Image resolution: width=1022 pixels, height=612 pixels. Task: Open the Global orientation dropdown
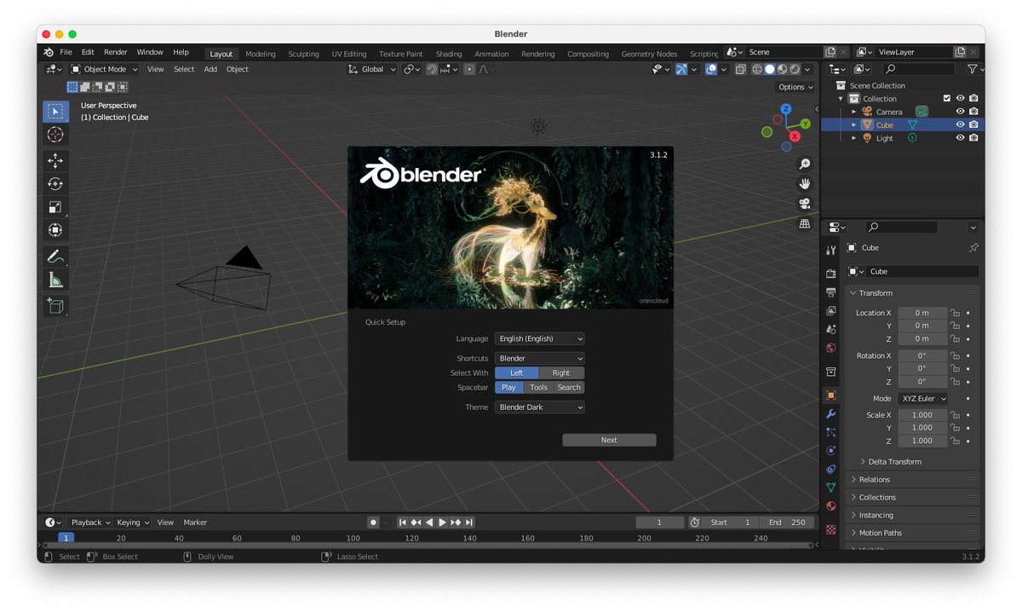pyautogui.click(x=372, y=69)
